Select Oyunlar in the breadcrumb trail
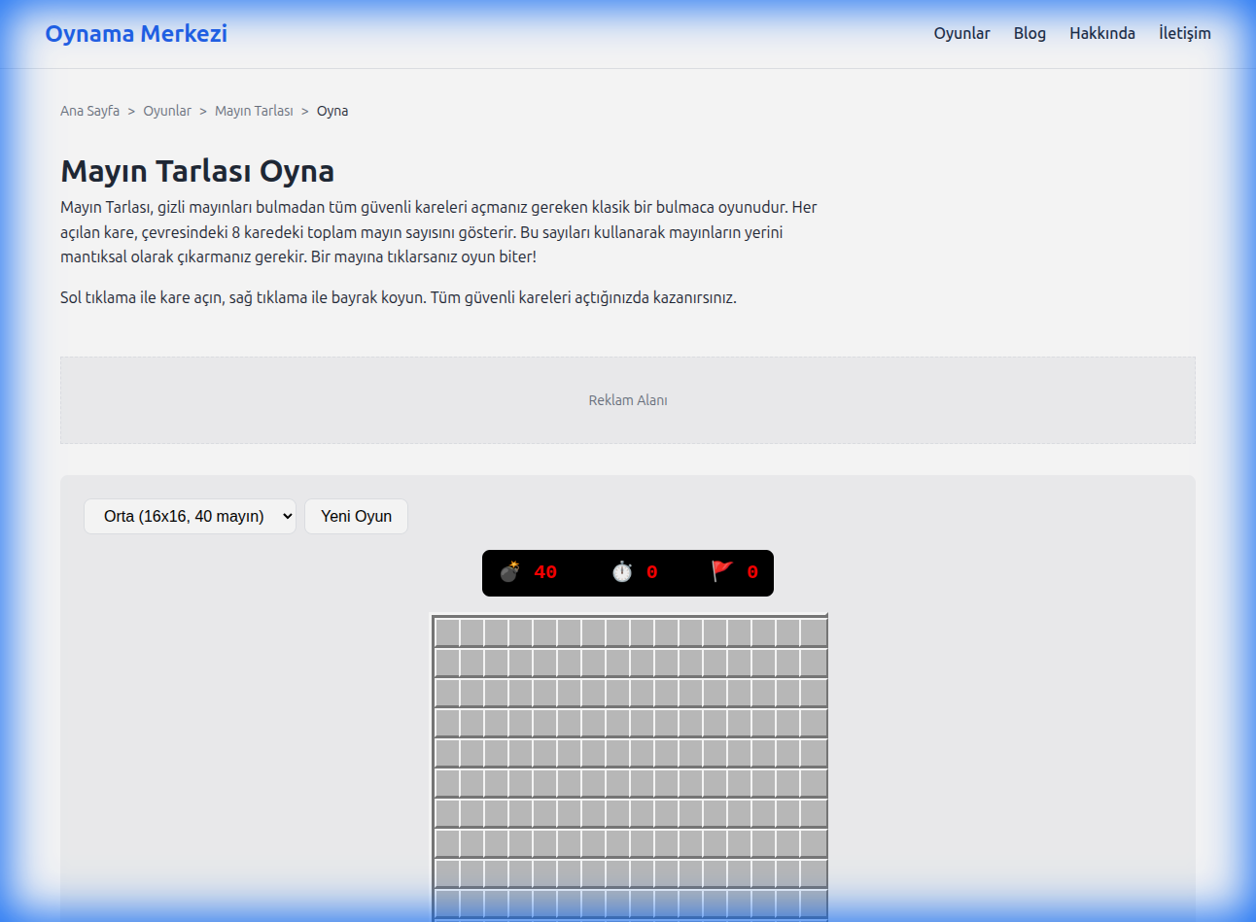1256x922 pixels. tap(167, 111)
